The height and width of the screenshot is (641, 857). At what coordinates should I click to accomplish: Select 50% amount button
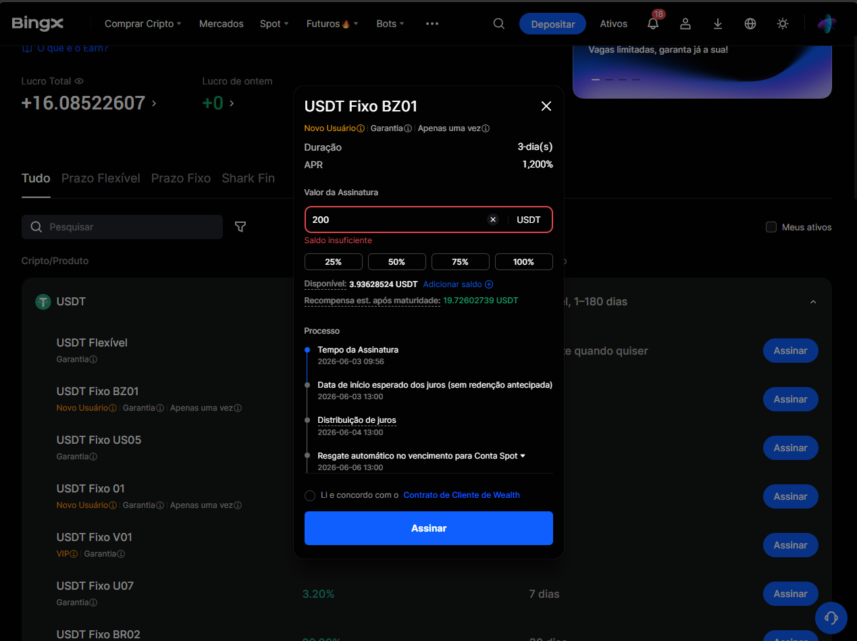click(x=397, y=262)
